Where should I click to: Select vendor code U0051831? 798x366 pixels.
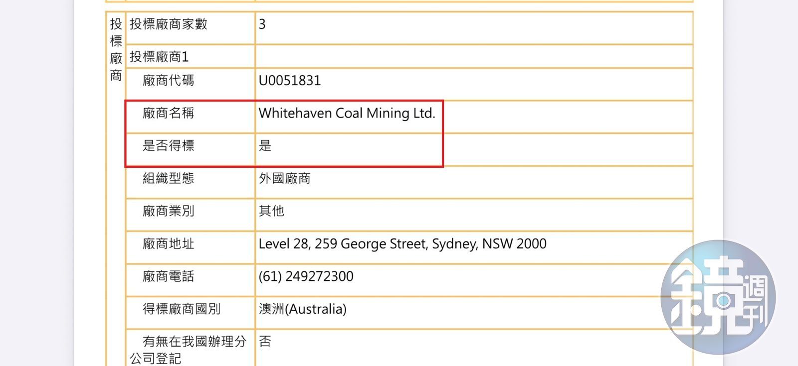[x=290, y=81]
